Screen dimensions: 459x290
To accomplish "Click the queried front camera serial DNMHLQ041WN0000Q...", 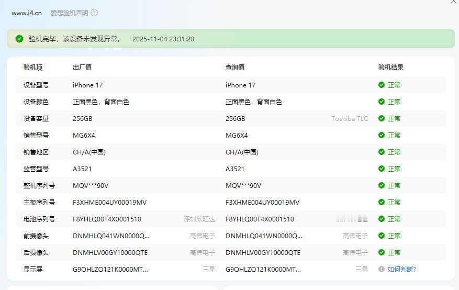I will click(x=264, y=236).
